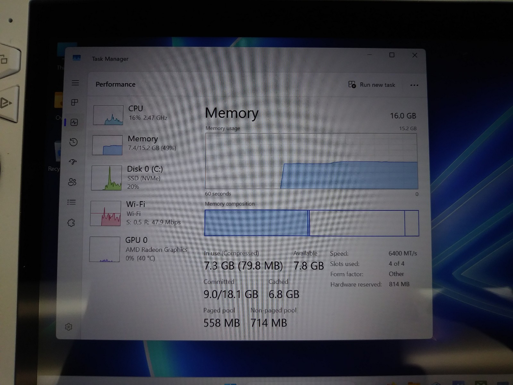Click the Committed 9.0/18.1 GB value
The image size is (513, 385).
pos(231,294)
